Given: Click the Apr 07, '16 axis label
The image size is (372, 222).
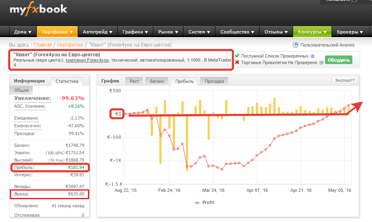Looking at the screenshot, I should click(x=257, y=190).
